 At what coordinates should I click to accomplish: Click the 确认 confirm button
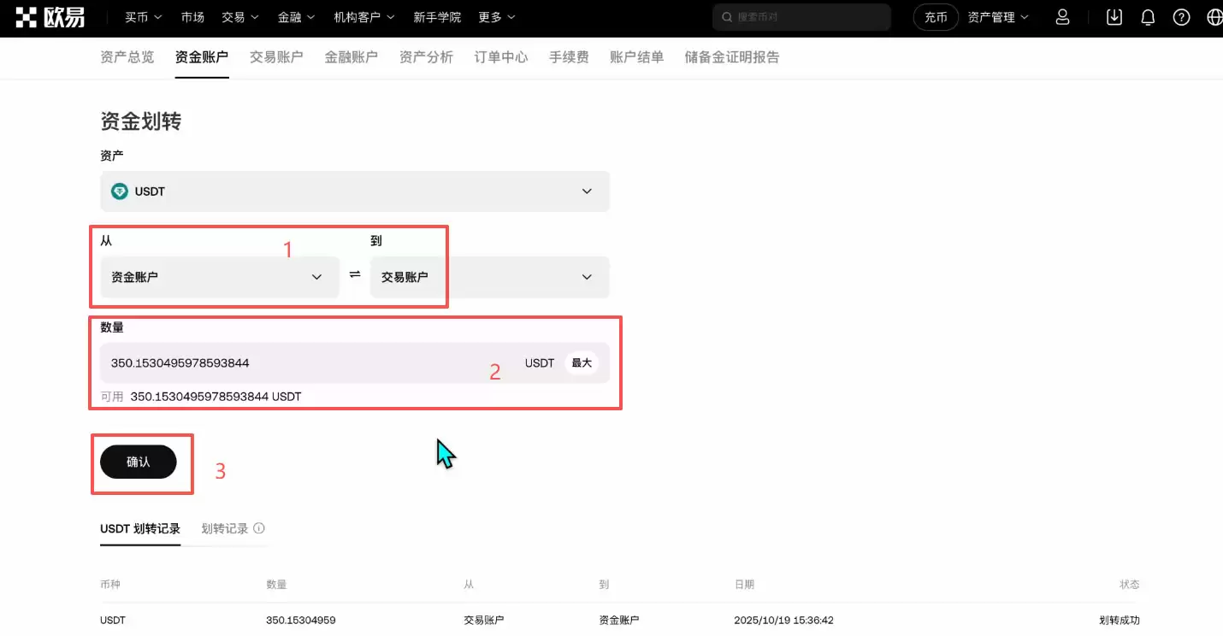[139, 461]
